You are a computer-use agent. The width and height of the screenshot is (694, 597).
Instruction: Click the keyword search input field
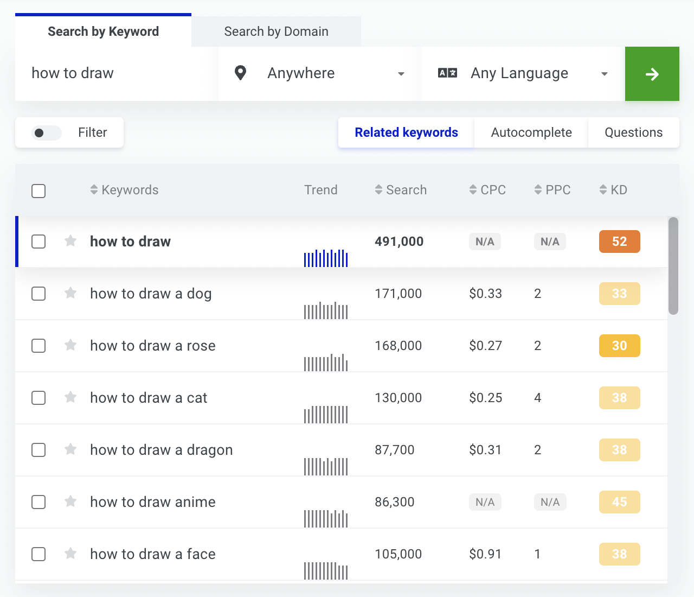117,74
